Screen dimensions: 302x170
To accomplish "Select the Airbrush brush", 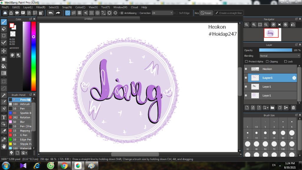I will (20, 104).
